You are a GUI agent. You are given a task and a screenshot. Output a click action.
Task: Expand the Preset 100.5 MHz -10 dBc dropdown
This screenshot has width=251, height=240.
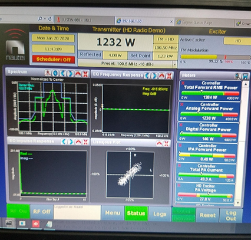[174, 64]
